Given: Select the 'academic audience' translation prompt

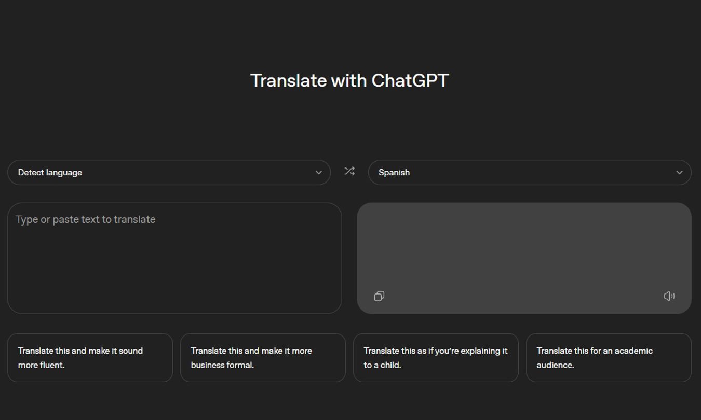Looking at the screenshot, I should click(x=609, y=358).
